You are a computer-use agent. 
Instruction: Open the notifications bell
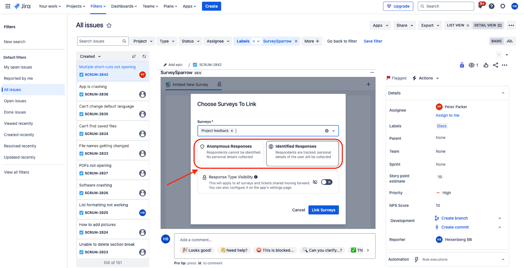pyautogui.click(x=480, y=6)
